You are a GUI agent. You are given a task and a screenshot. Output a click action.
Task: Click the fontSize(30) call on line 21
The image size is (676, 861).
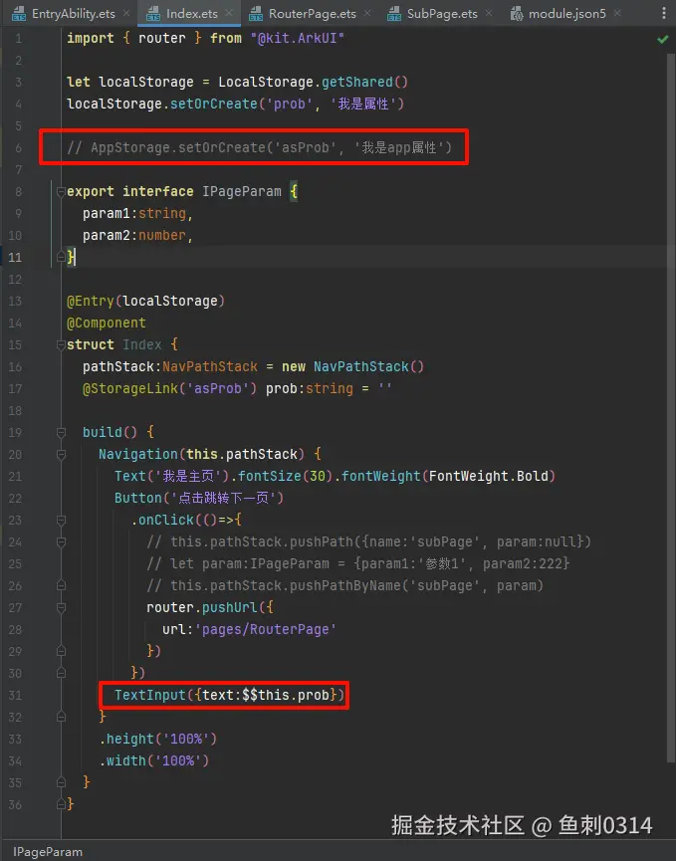coord(285,476)
